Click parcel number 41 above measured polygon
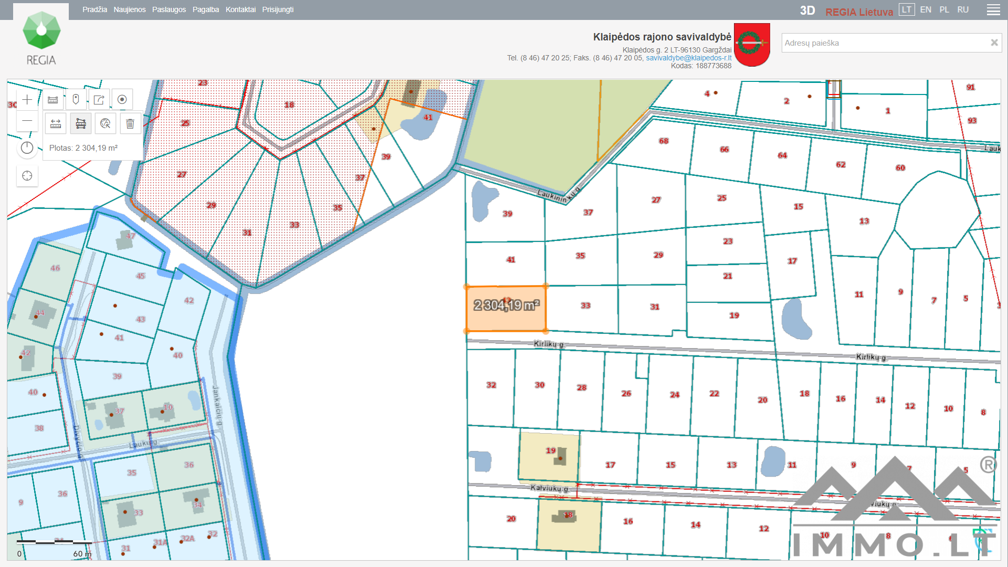The width and height of the screenshot is (1008, 567). click(x=511, y=259)
